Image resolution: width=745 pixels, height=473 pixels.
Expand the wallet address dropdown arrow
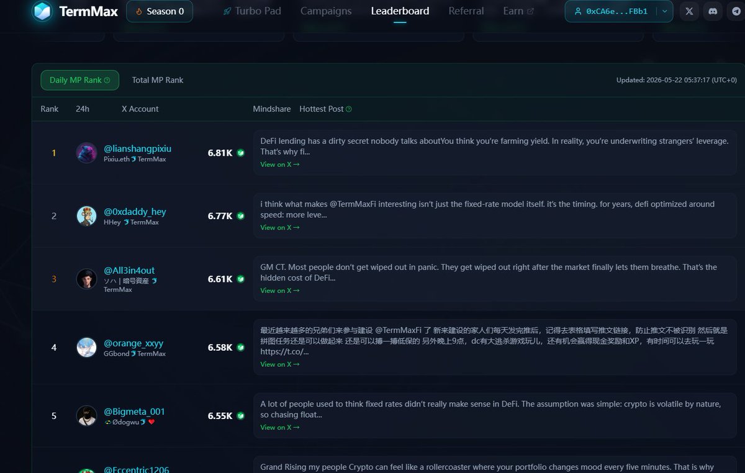click(x=665, y=11)
